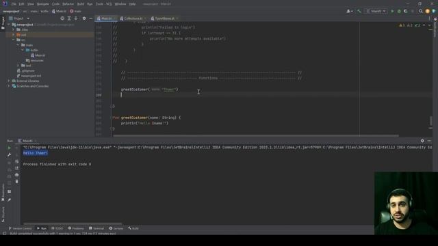The width and height of the screenshot is (438, 246).
Task: Open the Problems tool window
Action: pyautogui.click(x=76, y=228)
